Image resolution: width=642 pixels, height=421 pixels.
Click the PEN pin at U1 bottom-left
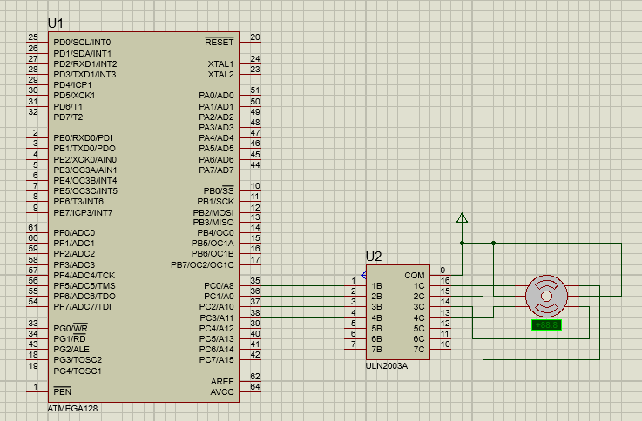[x=62, y=391]
